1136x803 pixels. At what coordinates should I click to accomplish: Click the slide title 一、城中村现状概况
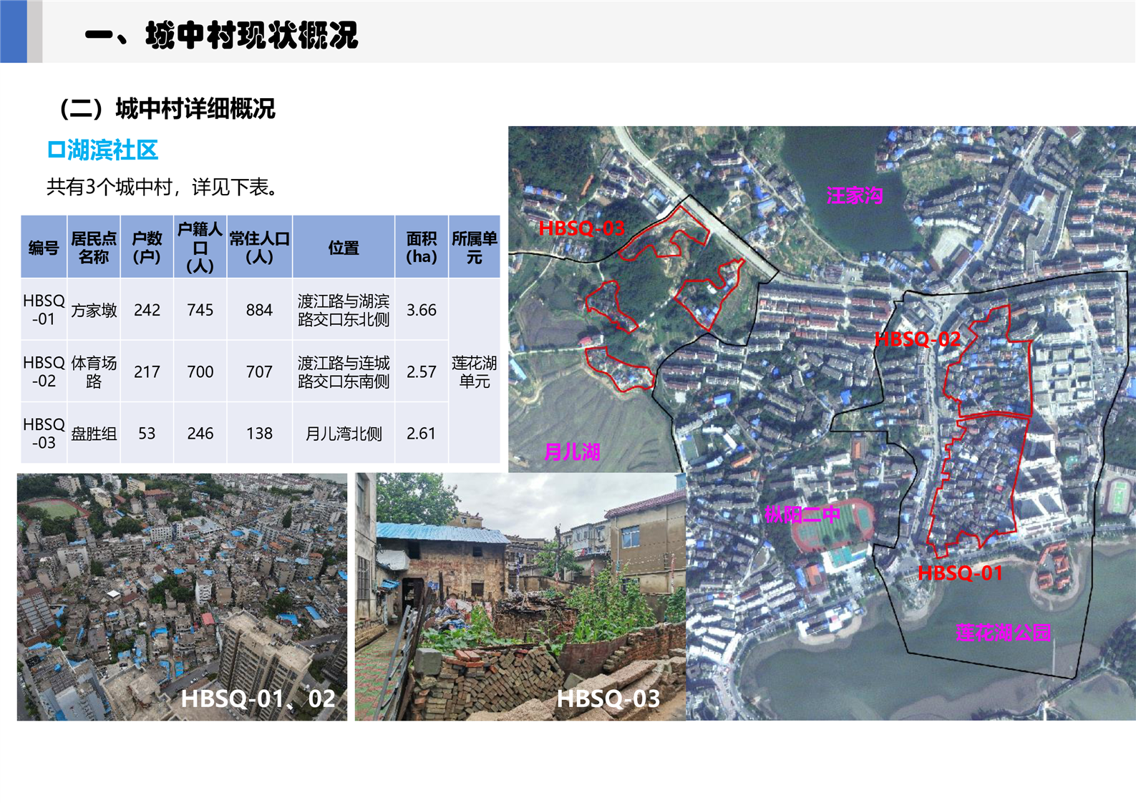pos(222,35)
